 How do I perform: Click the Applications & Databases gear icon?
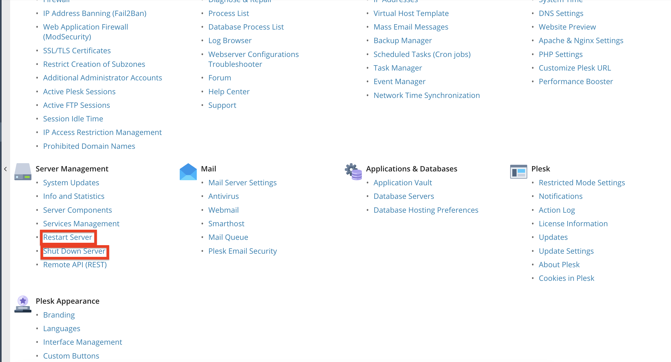tap(353, 172)
